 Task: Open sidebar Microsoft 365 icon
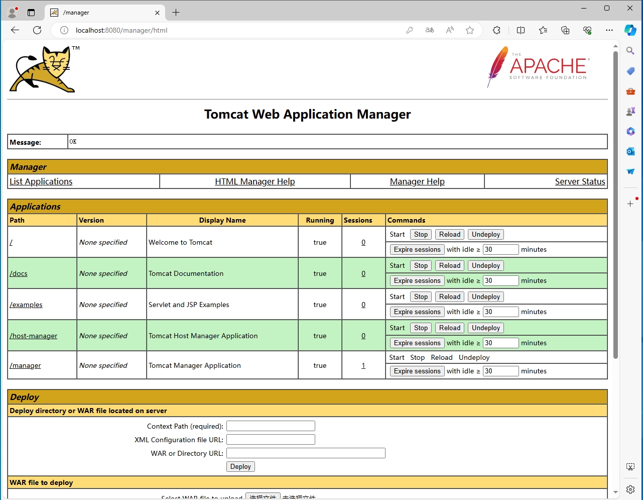click(x=630, y=131)
